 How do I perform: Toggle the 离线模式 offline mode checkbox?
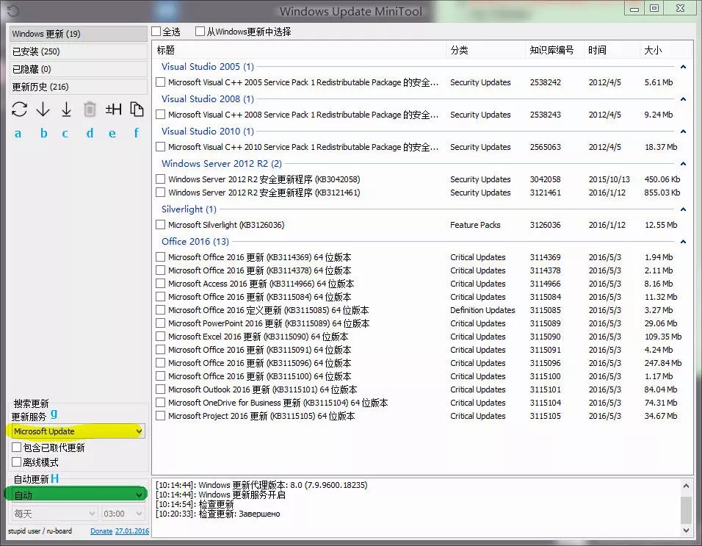coord(17,462)
